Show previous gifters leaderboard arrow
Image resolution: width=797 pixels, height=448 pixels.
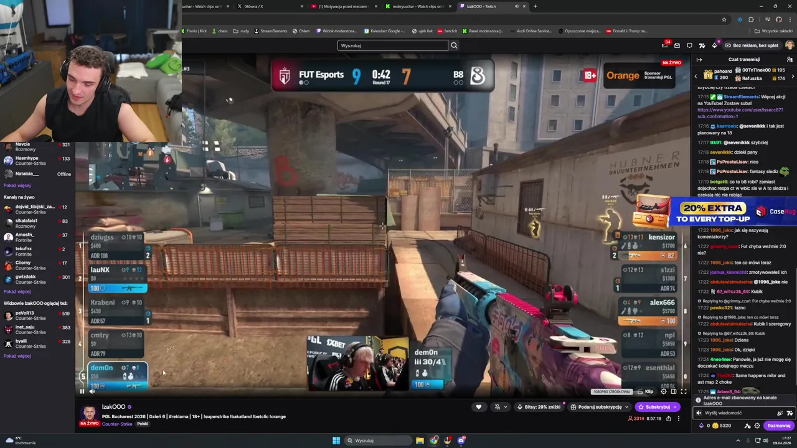[x=696, y=75]
